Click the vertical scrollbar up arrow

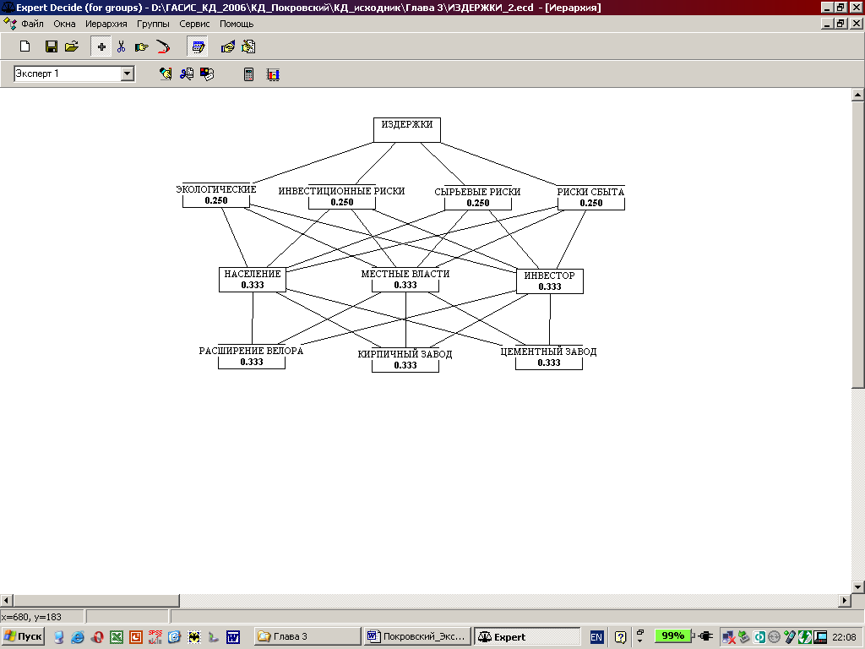click(858, 95)
